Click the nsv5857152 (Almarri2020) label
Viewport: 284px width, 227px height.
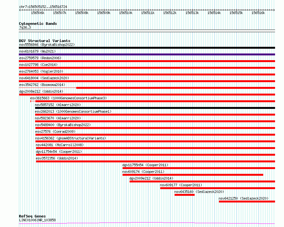(x=58, y=105)
